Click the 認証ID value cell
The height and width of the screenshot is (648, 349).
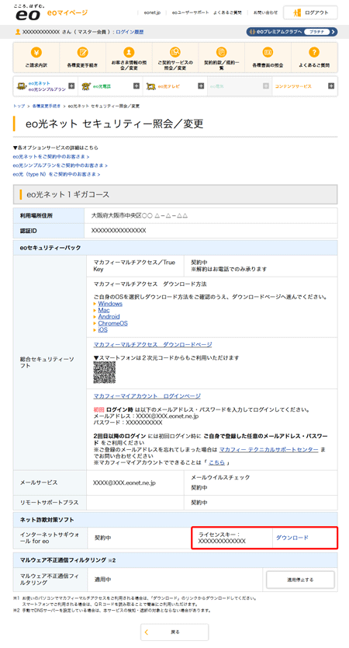tap(211, 231)
